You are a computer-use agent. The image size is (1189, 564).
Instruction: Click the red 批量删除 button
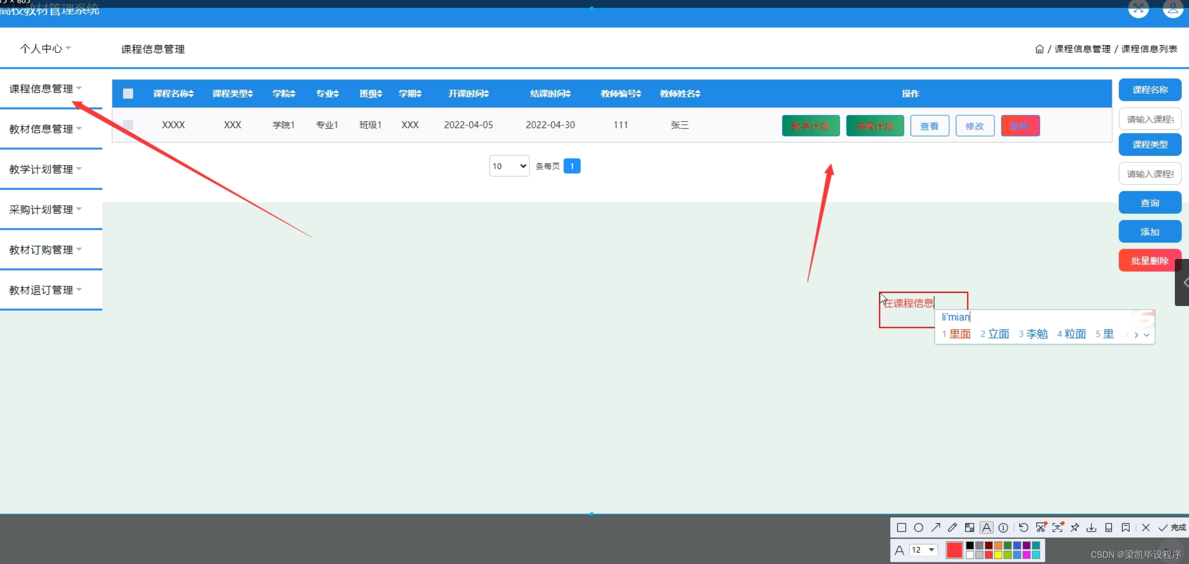click(1149, 260)
